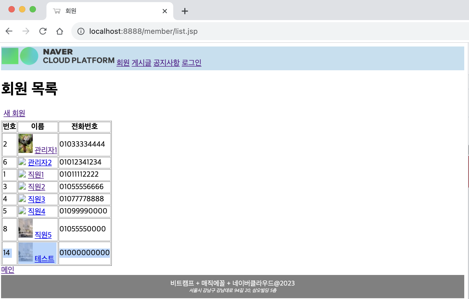Click phone number 01055556666
The image size is (469, 299).
pyautogui.click(x=81, y=186)
